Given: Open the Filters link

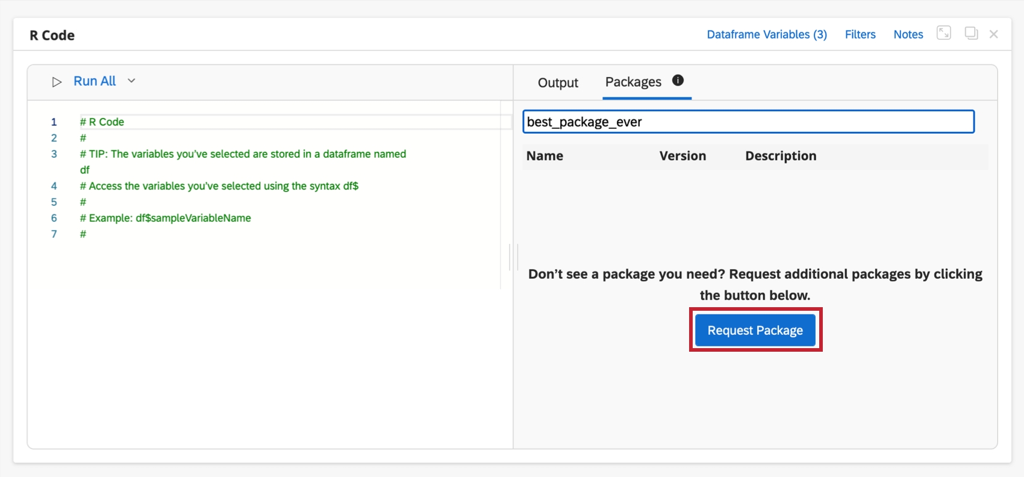Looking at the screenshot, I should [860, 34].
